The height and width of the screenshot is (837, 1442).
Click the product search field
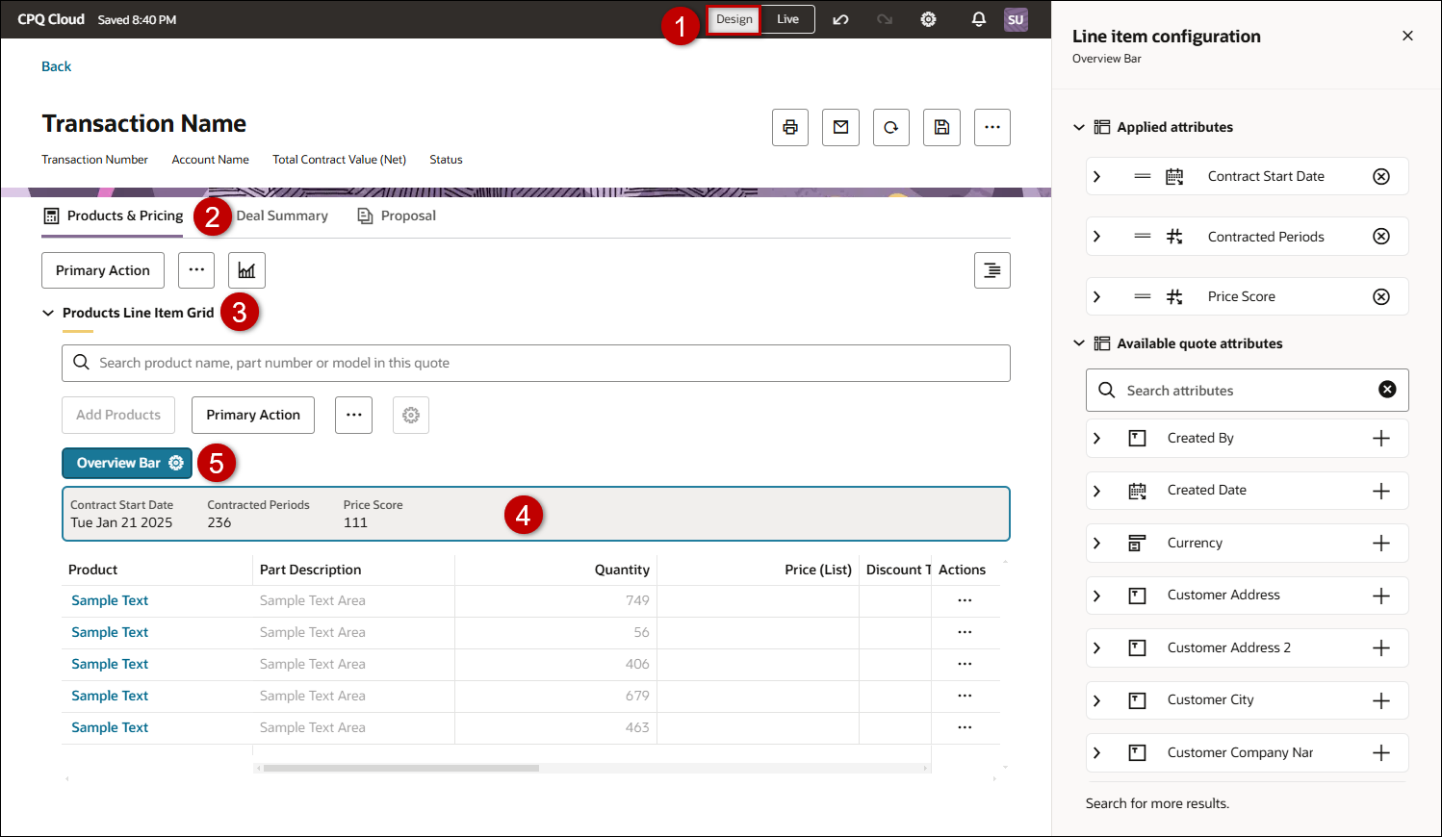536,363
